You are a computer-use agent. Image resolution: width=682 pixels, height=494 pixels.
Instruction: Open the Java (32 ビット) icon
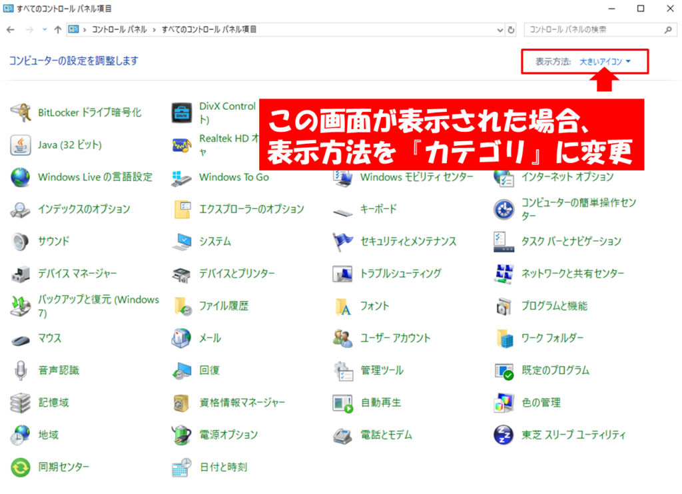21,145
